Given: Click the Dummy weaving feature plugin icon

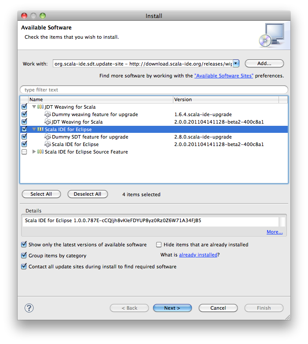Looking at the screenshot, I should [x=48, y=114].
